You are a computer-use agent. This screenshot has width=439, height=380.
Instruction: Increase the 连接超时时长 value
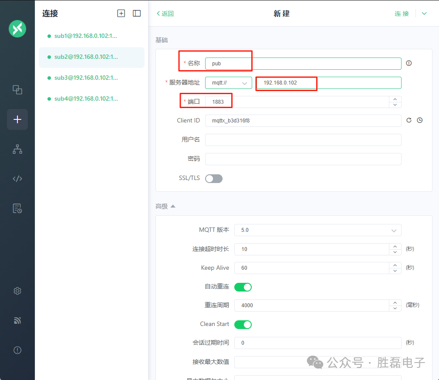pos(395,246)
